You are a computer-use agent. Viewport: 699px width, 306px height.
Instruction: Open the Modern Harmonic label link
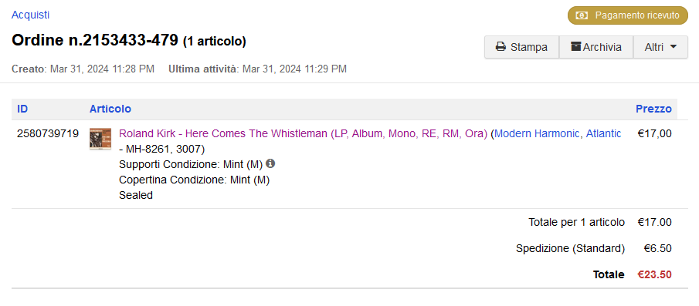coord(537,133)
